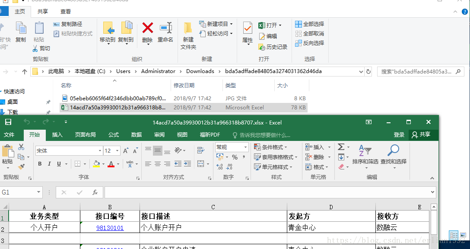Click Increase Indent icon in Excel
This screenshot has width=470, height=249.
pyautogui.click(x=187, y=164)
